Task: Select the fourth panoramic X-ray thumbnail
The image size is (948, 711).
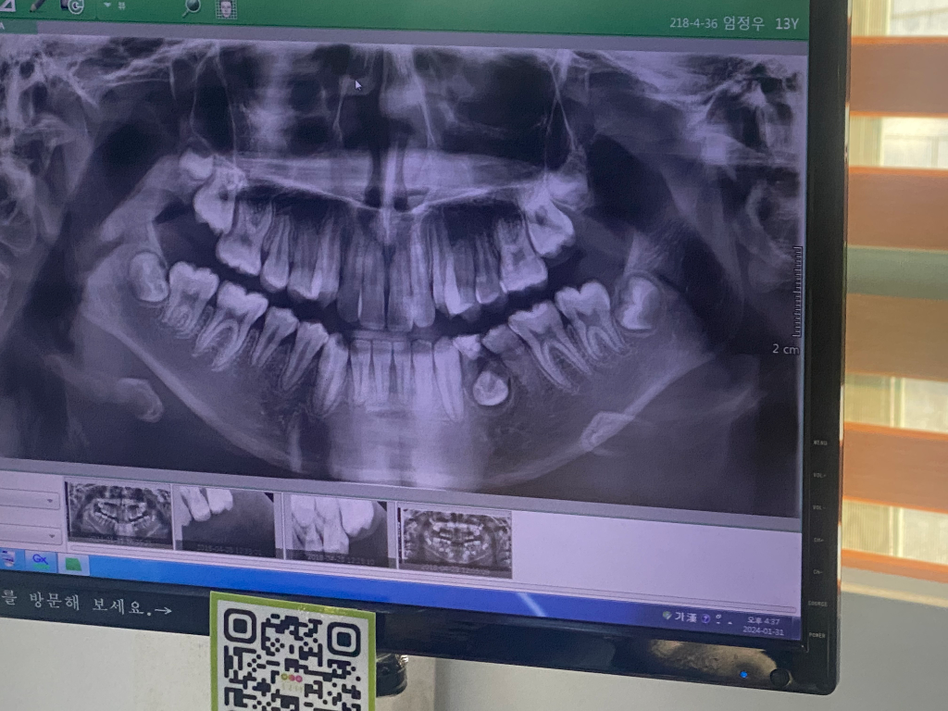Action: click(x=455, y=541)
